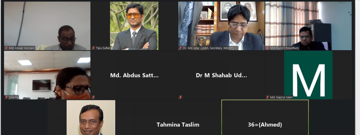Select Tipu Sultan's video tile

[134, 26]
